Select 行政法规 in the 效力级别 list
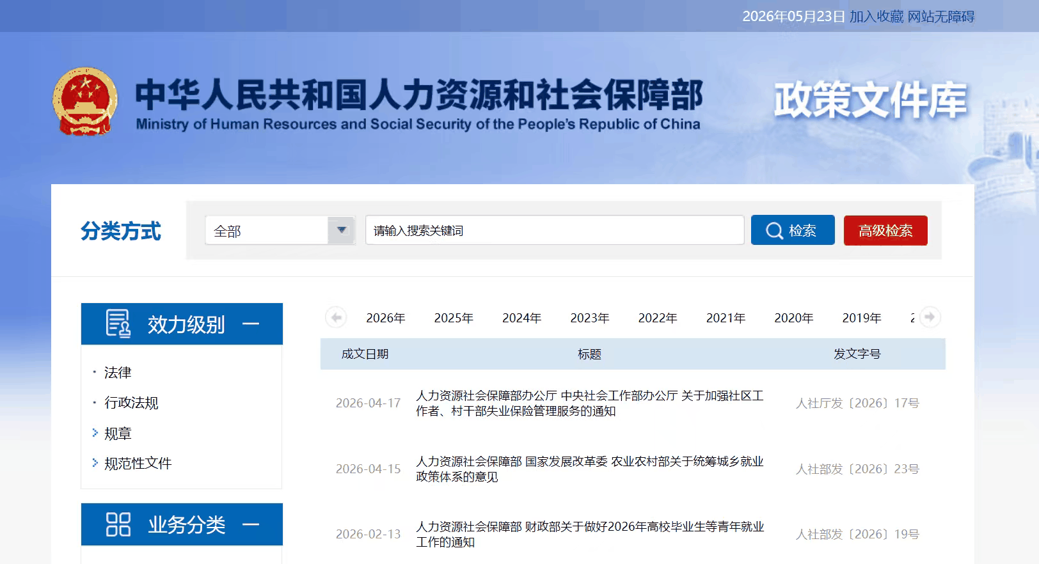This screenshot has width=1039, height=564. pyautogui.click(x=131, y=403)
